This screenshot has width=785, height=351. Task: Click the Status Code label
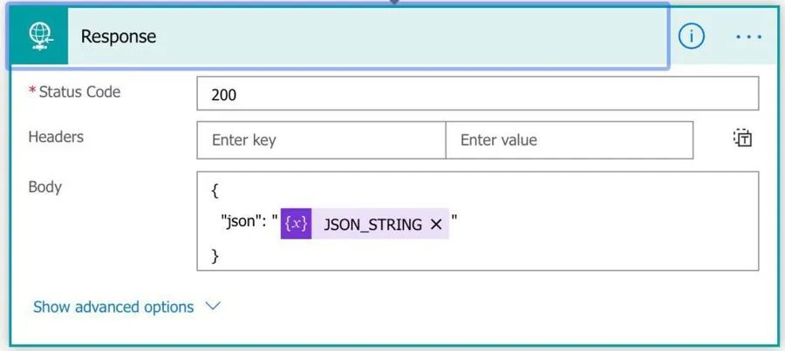click(79, 92)
